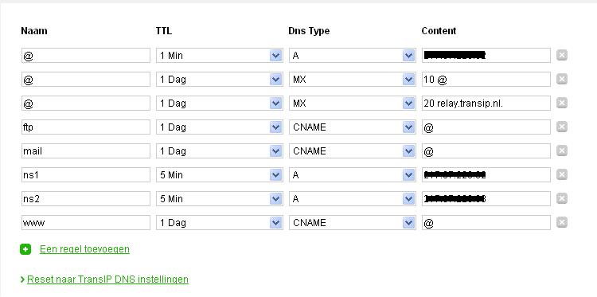The image size is (597, 297).
Task: Delete the ns1 A record row
Action: pos(562,174)
